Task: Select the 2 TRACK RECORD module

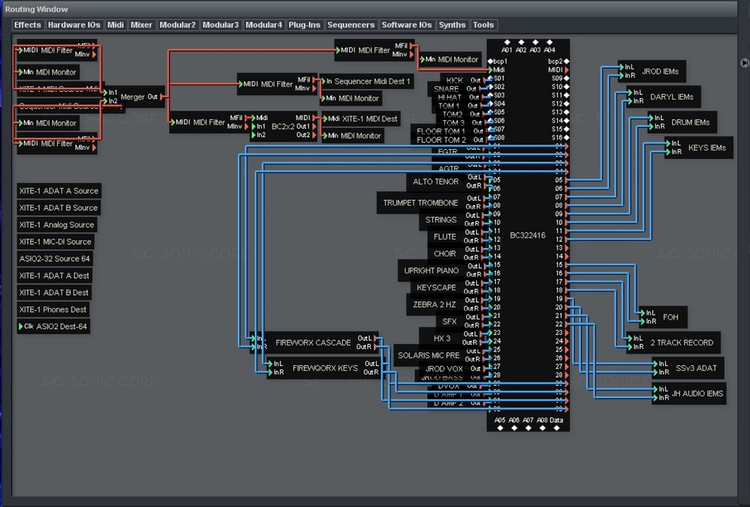Action: [x=681, y=343]
